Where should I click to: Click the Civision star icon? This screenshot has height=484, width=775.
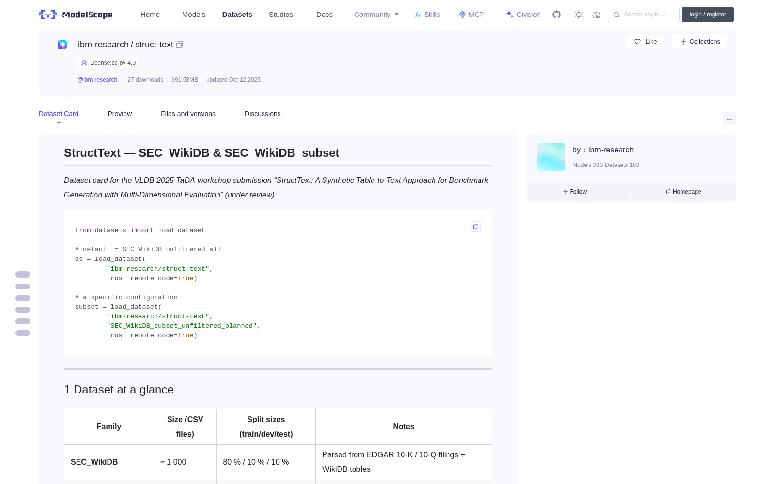[510, 15]
